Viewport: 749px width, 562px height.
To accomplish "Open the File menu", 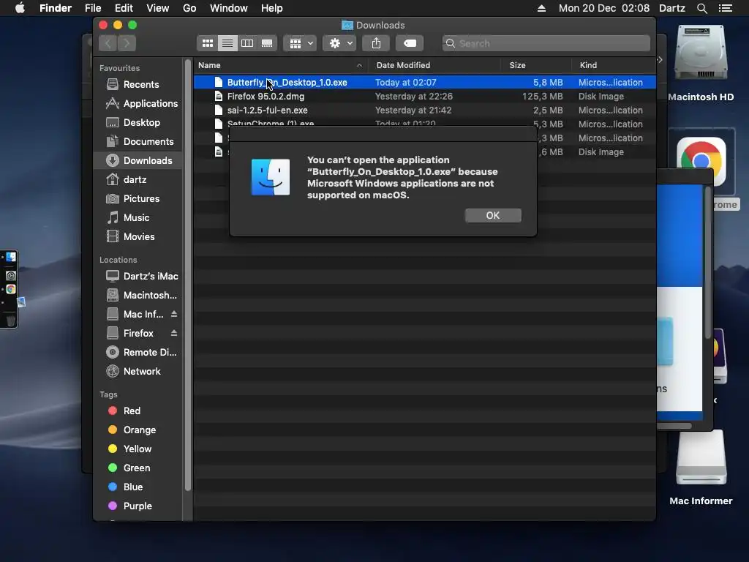I will point(93,8).
